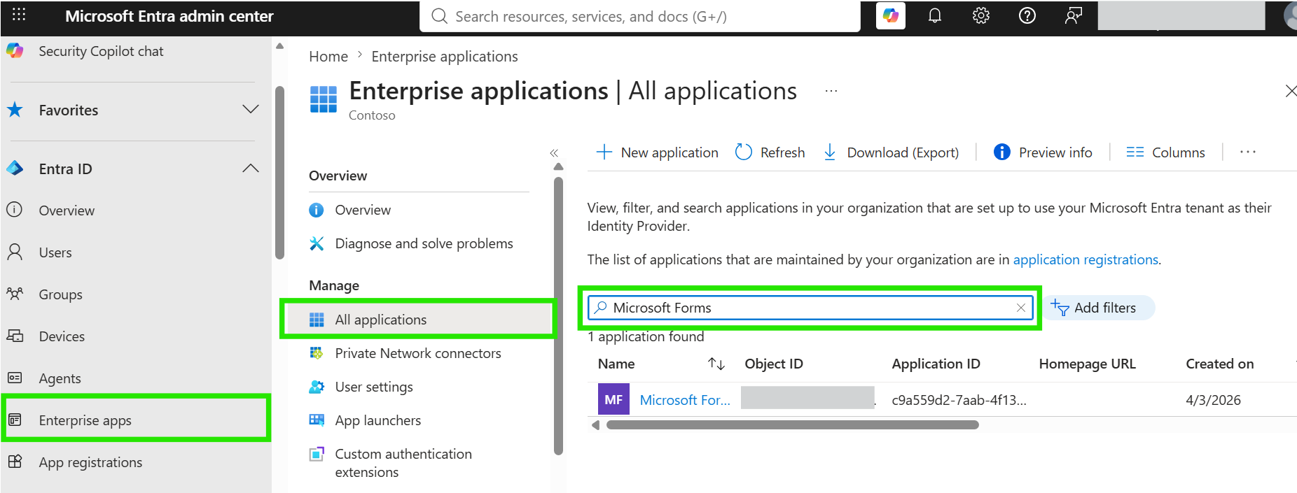Open toolbar overflow ellipsis menu

click(1248, 152)
